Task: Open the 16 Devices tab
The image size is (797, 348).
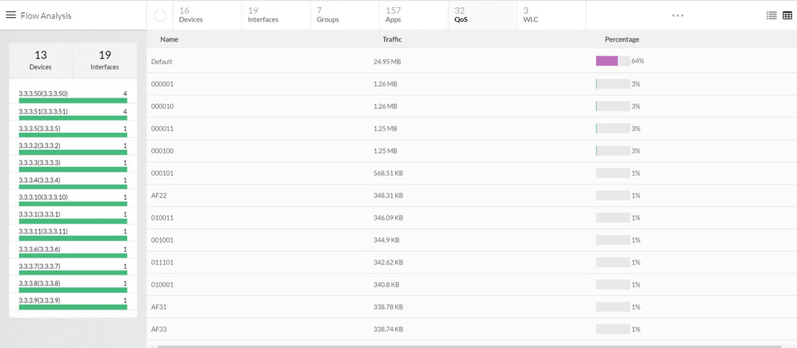Action: pyautogui.click(x=191, y=15)
